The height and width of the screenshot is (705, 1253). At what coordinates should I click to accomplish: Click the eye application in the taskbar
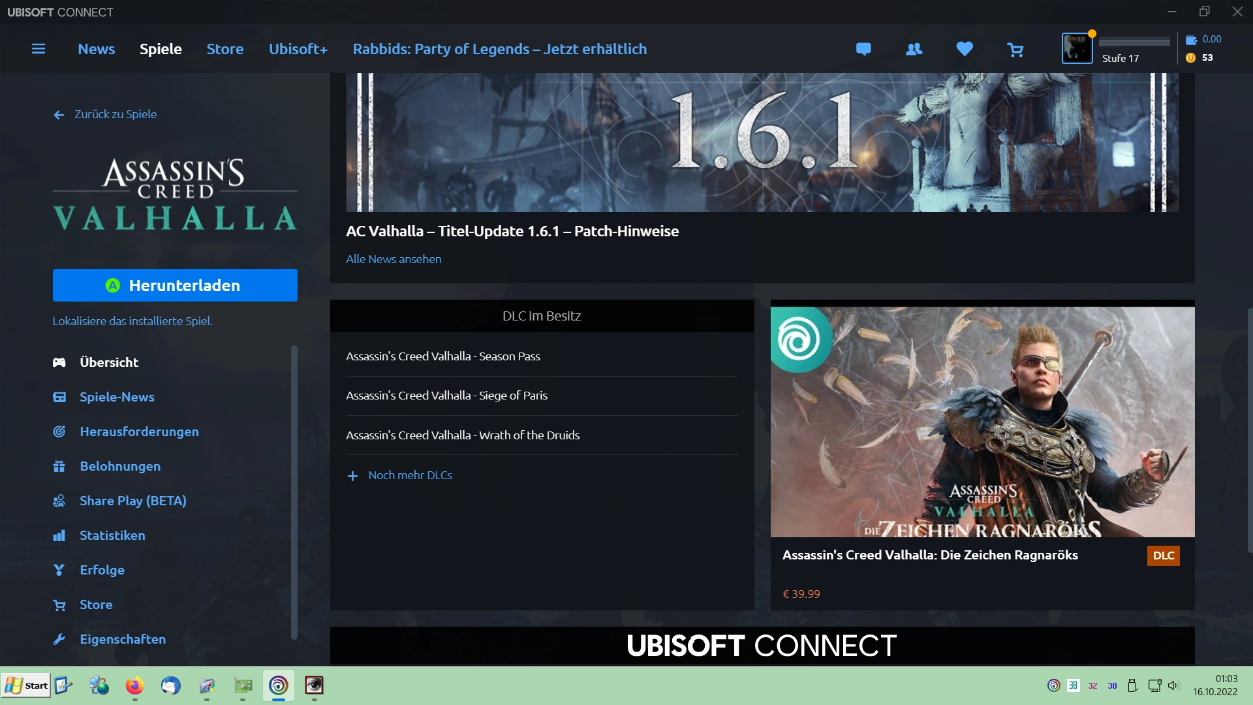(315, 685)
